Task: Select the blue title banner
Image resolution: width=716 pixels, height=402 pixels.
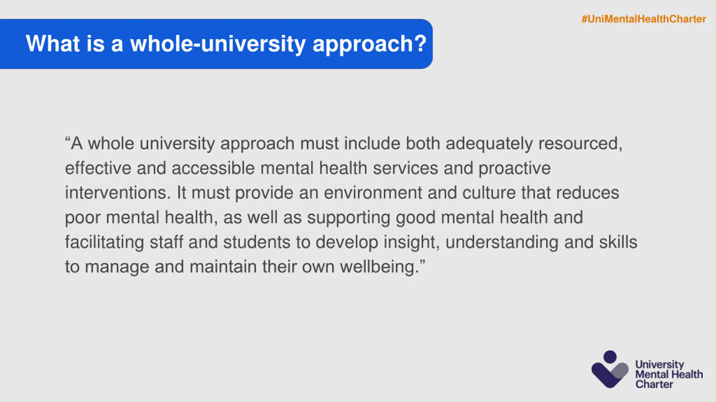Action: pos(216,44)
